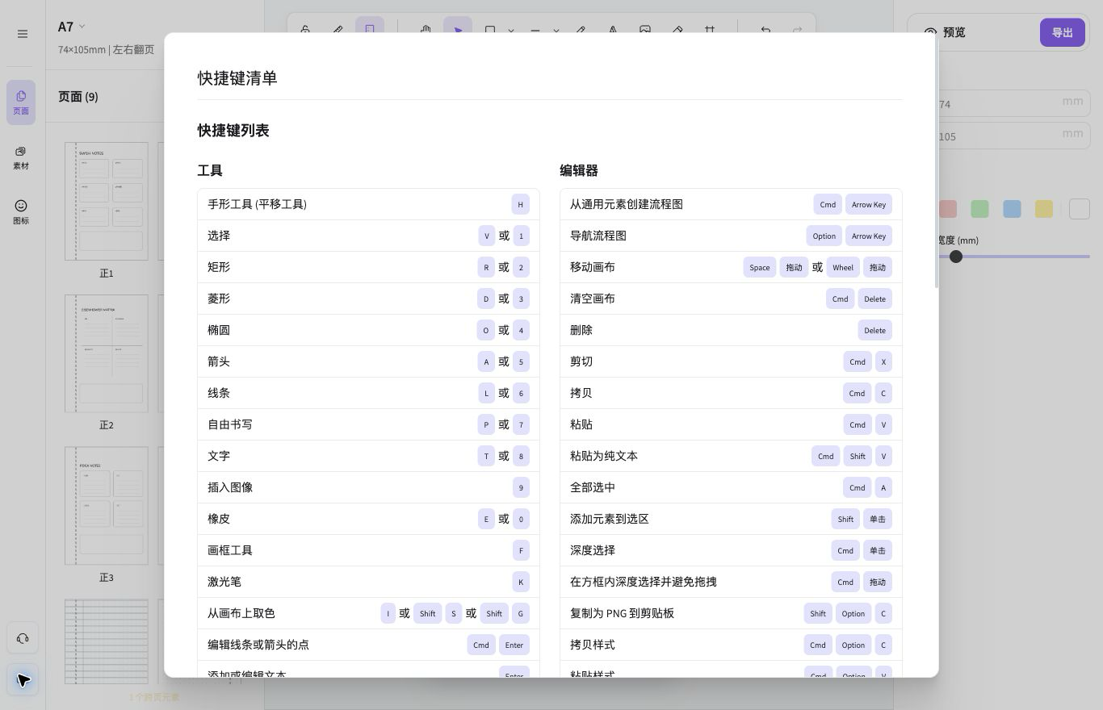Click the 编辑线条或箭头的点 row label
The image size is (1103, 710).
pos(258,645)
